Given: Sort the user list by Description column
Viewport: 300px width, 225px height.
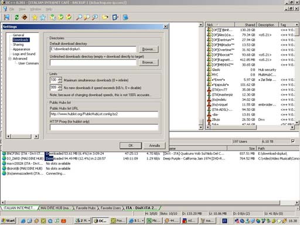Looking at the screenshot, I should pos(268,25).
